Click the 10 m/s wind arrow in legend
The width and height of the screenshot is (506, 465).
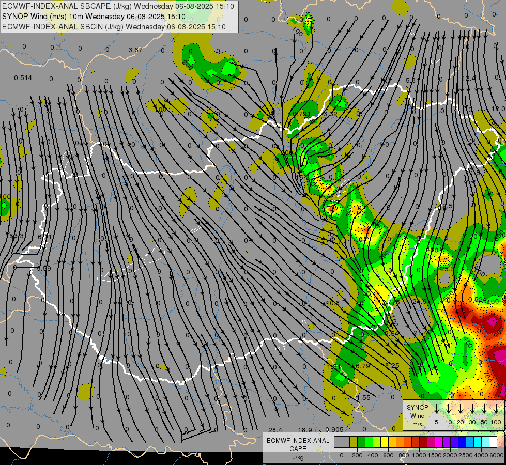(x=448, y=408)
